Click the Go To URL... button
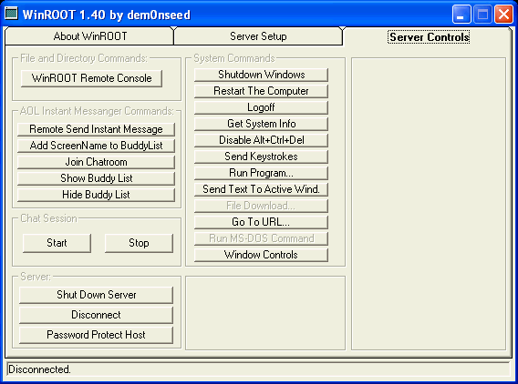Image resolution: width=518 pixels, height=384 pixels. (261, 222)
